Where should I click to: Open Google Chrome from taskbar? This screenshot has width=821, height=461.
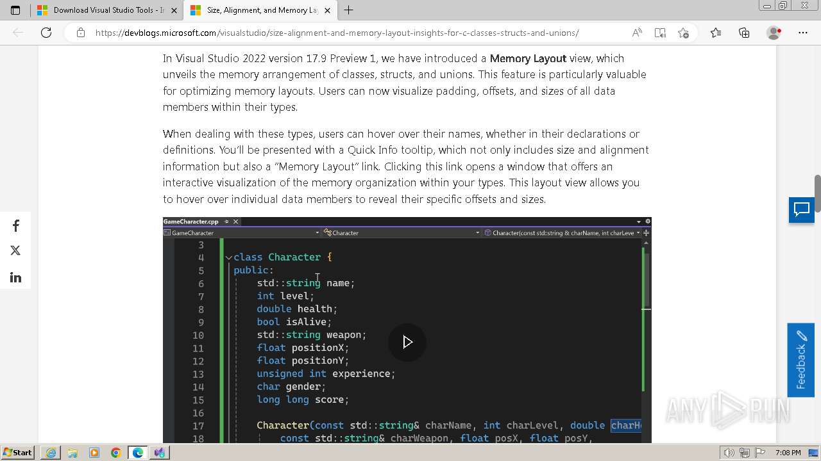coord(115,453)
